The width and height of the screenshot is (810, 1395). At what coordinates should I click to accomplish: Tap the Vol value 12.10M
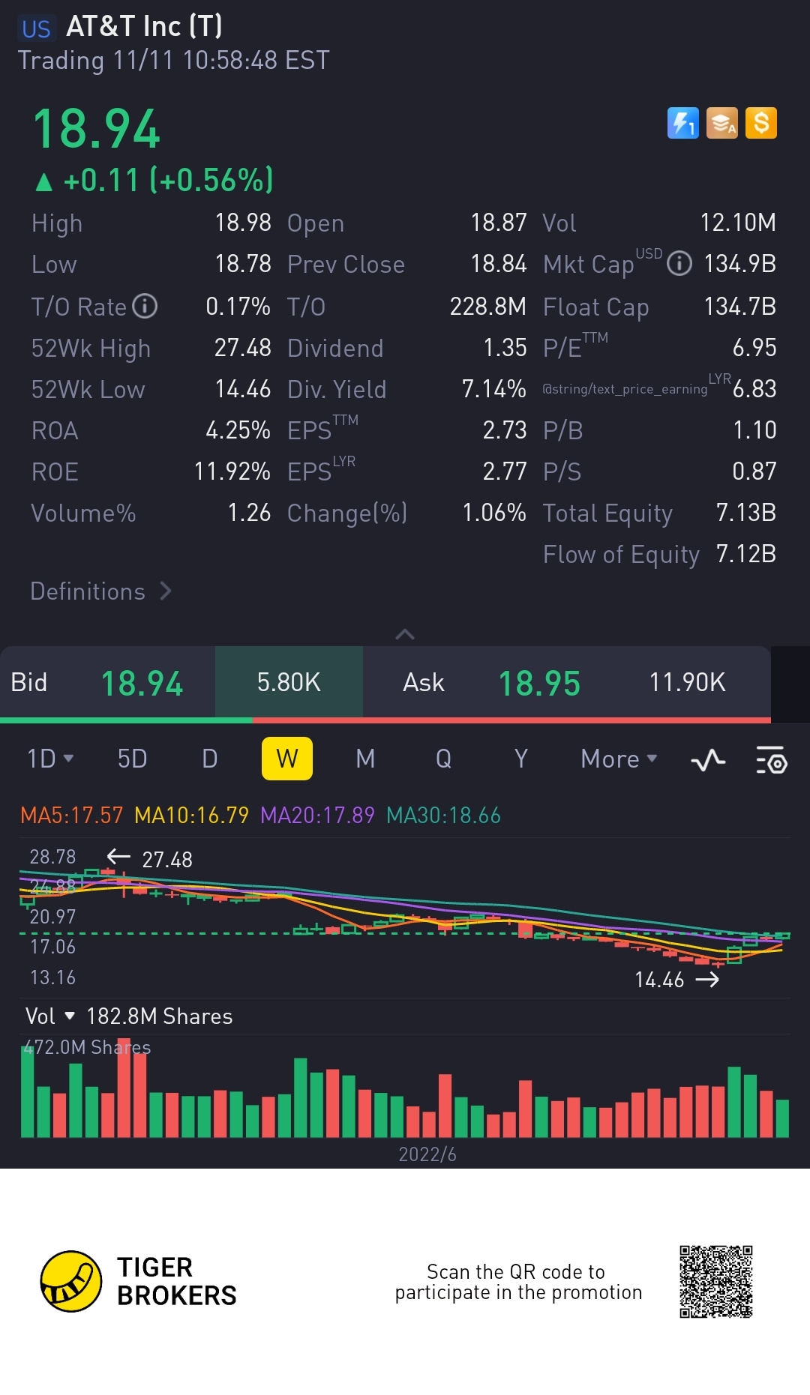pyautogui.click(x=738, y=222)
